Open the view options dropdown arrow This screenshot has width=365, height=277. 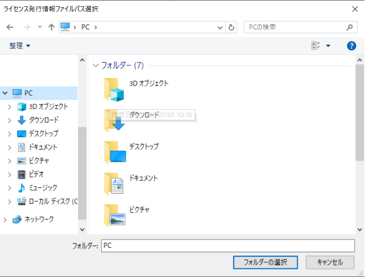click(x=328, y=46)
